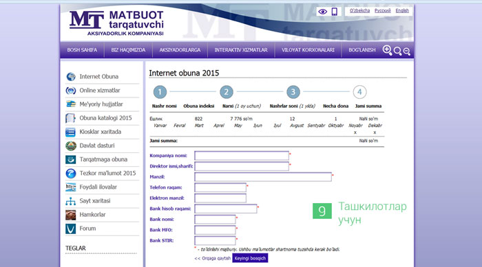
Task: Click the Direktor ismi,sharifi input field
Action: (x=242, y=166)
